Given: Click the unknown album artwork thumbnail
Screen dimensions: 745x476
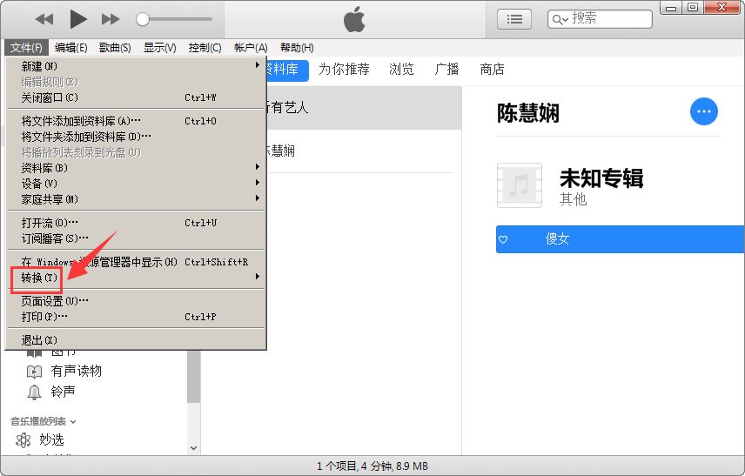Looking at the screenshot, I should pos(519,185).
